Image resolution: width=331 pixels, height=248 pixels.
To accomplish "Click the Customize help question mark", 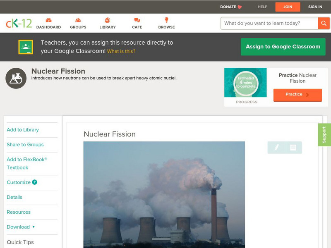I will point(35,182).
